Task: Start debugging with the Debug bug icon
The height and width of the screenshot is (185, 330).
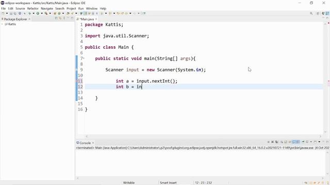Action: pyautogui.click(x=29, y=13)
